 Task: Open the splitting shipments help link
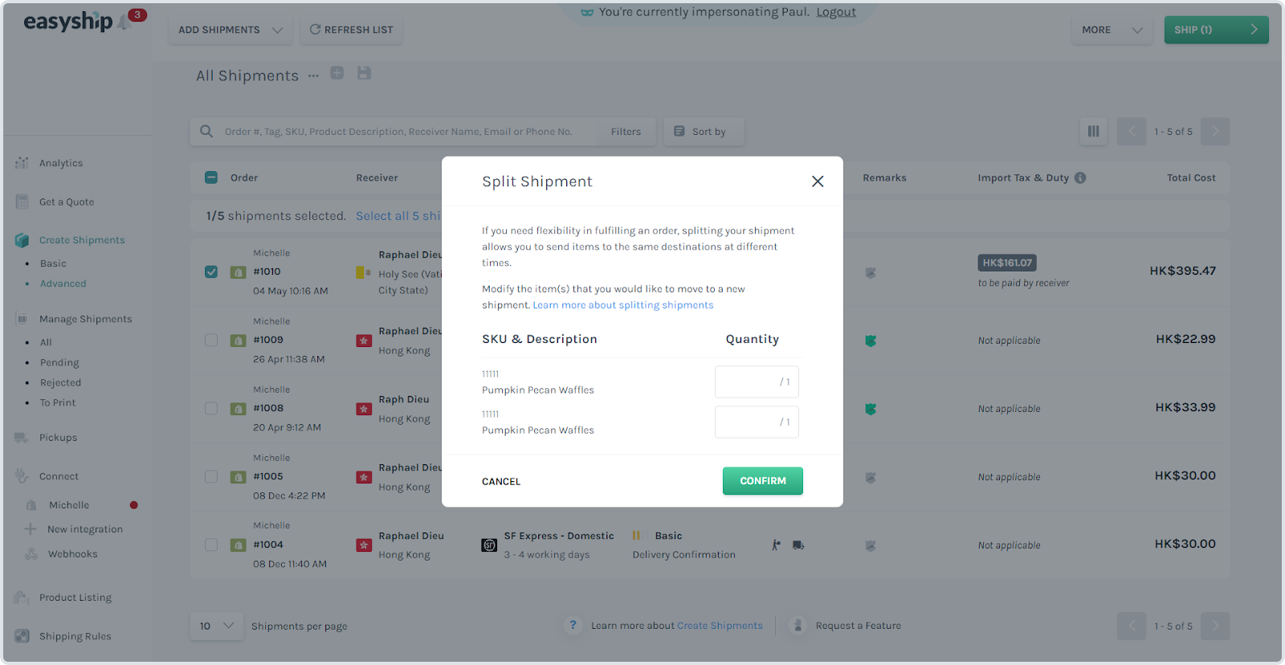click(x=622, y=305)
